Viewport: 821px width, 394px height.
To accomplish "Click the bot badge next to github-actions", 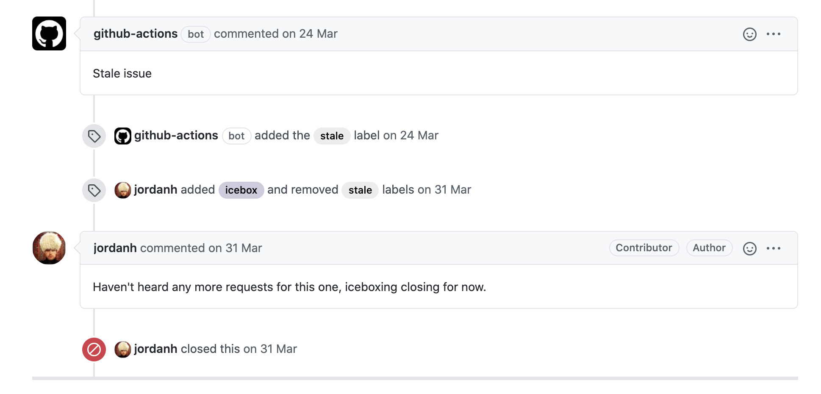I will [x=195, y=34].
